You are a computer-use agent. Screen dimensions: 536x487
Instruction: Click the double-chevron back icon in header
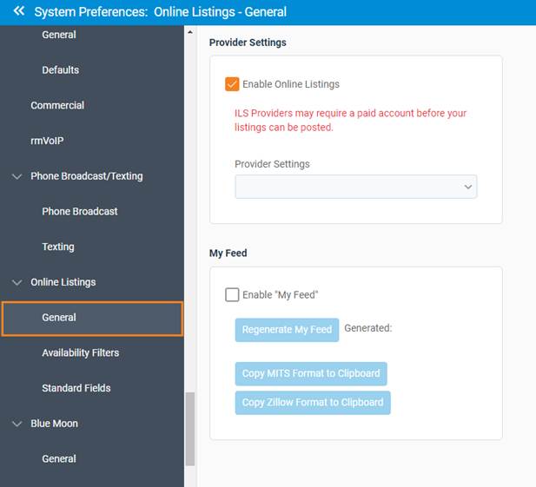click(x=19, y=11)
